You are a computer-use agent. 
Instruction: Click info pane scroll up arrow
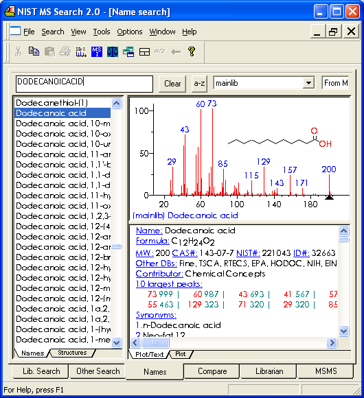(343, 231)
